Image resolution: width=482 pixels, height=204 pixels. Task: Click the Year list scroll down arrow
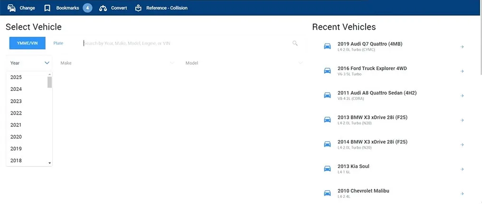49,163
